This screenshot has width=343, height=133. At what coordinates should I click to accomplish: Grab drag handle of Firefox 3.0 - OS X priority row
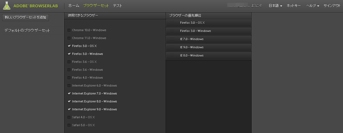tap(172, 23)
